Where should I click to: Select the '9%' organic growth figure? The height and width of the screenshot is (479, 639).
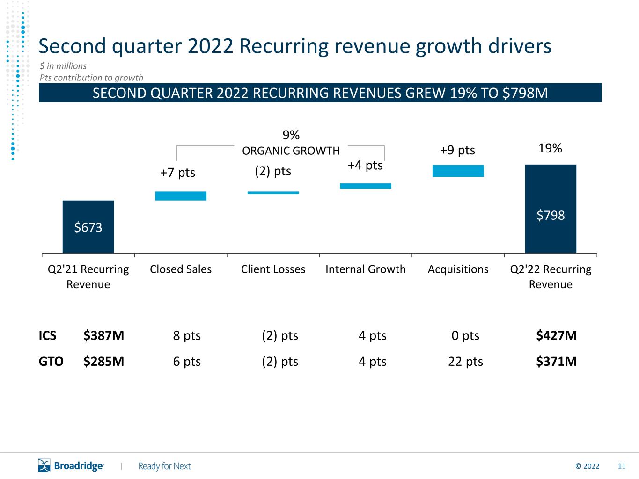pos(291,135)
